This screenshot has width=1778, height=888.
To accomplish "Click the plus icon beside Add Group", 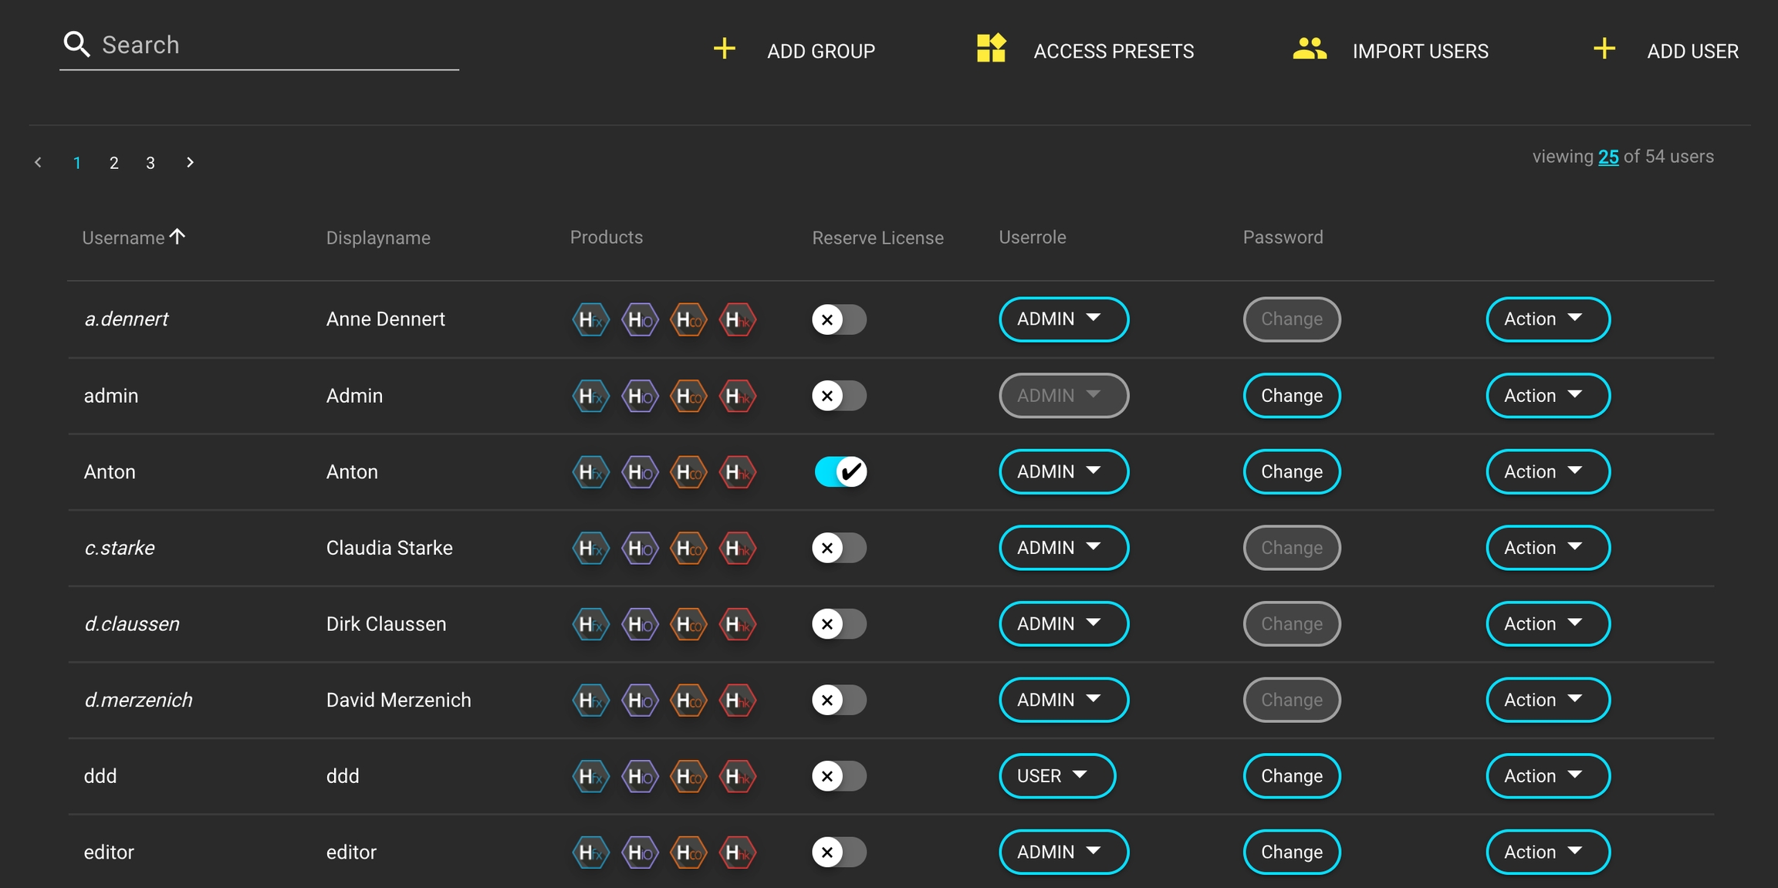I will click(x=724, y=49).
